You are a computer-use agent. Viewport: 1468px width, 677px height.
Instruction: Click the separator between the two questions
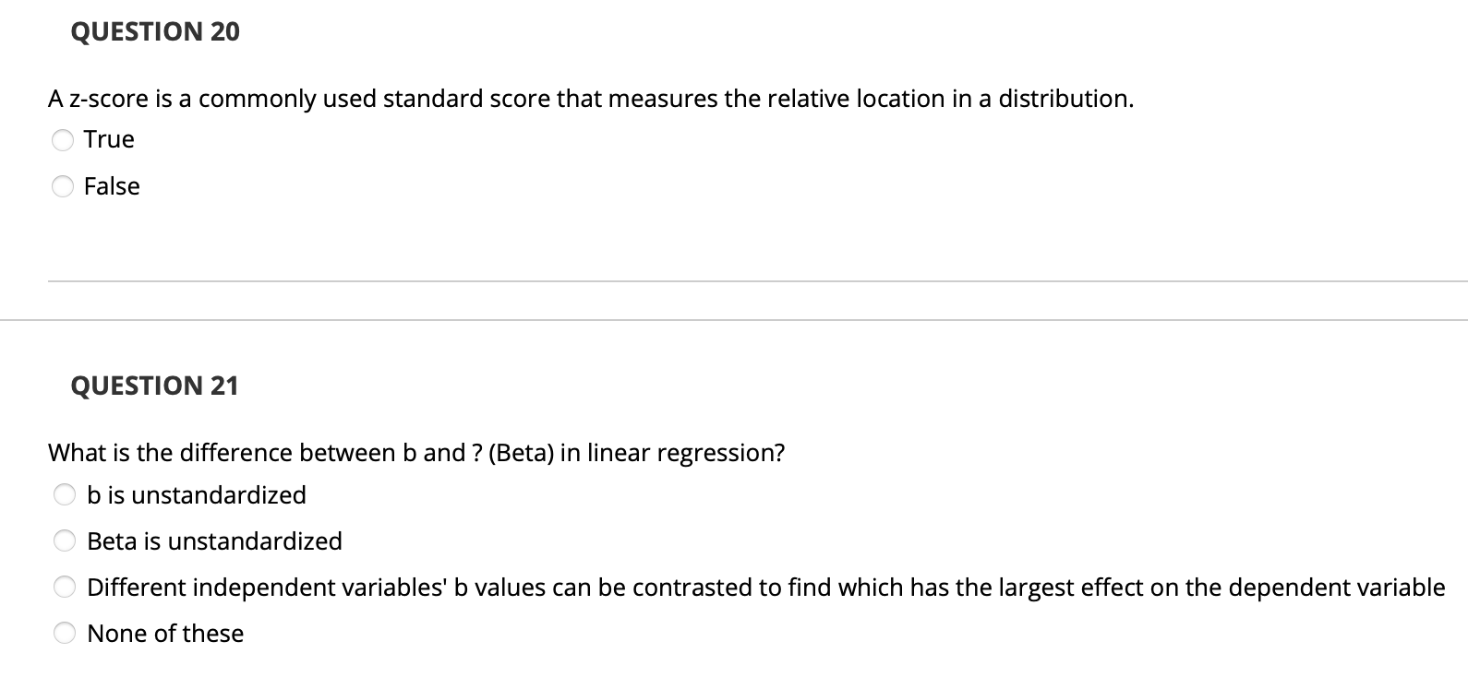pos(734,320)
